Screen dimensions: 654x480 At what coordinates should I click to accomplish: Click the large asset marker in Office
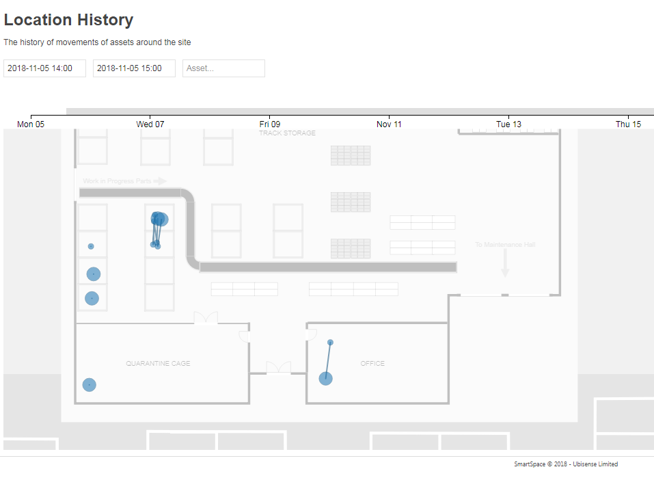(326, 379)
